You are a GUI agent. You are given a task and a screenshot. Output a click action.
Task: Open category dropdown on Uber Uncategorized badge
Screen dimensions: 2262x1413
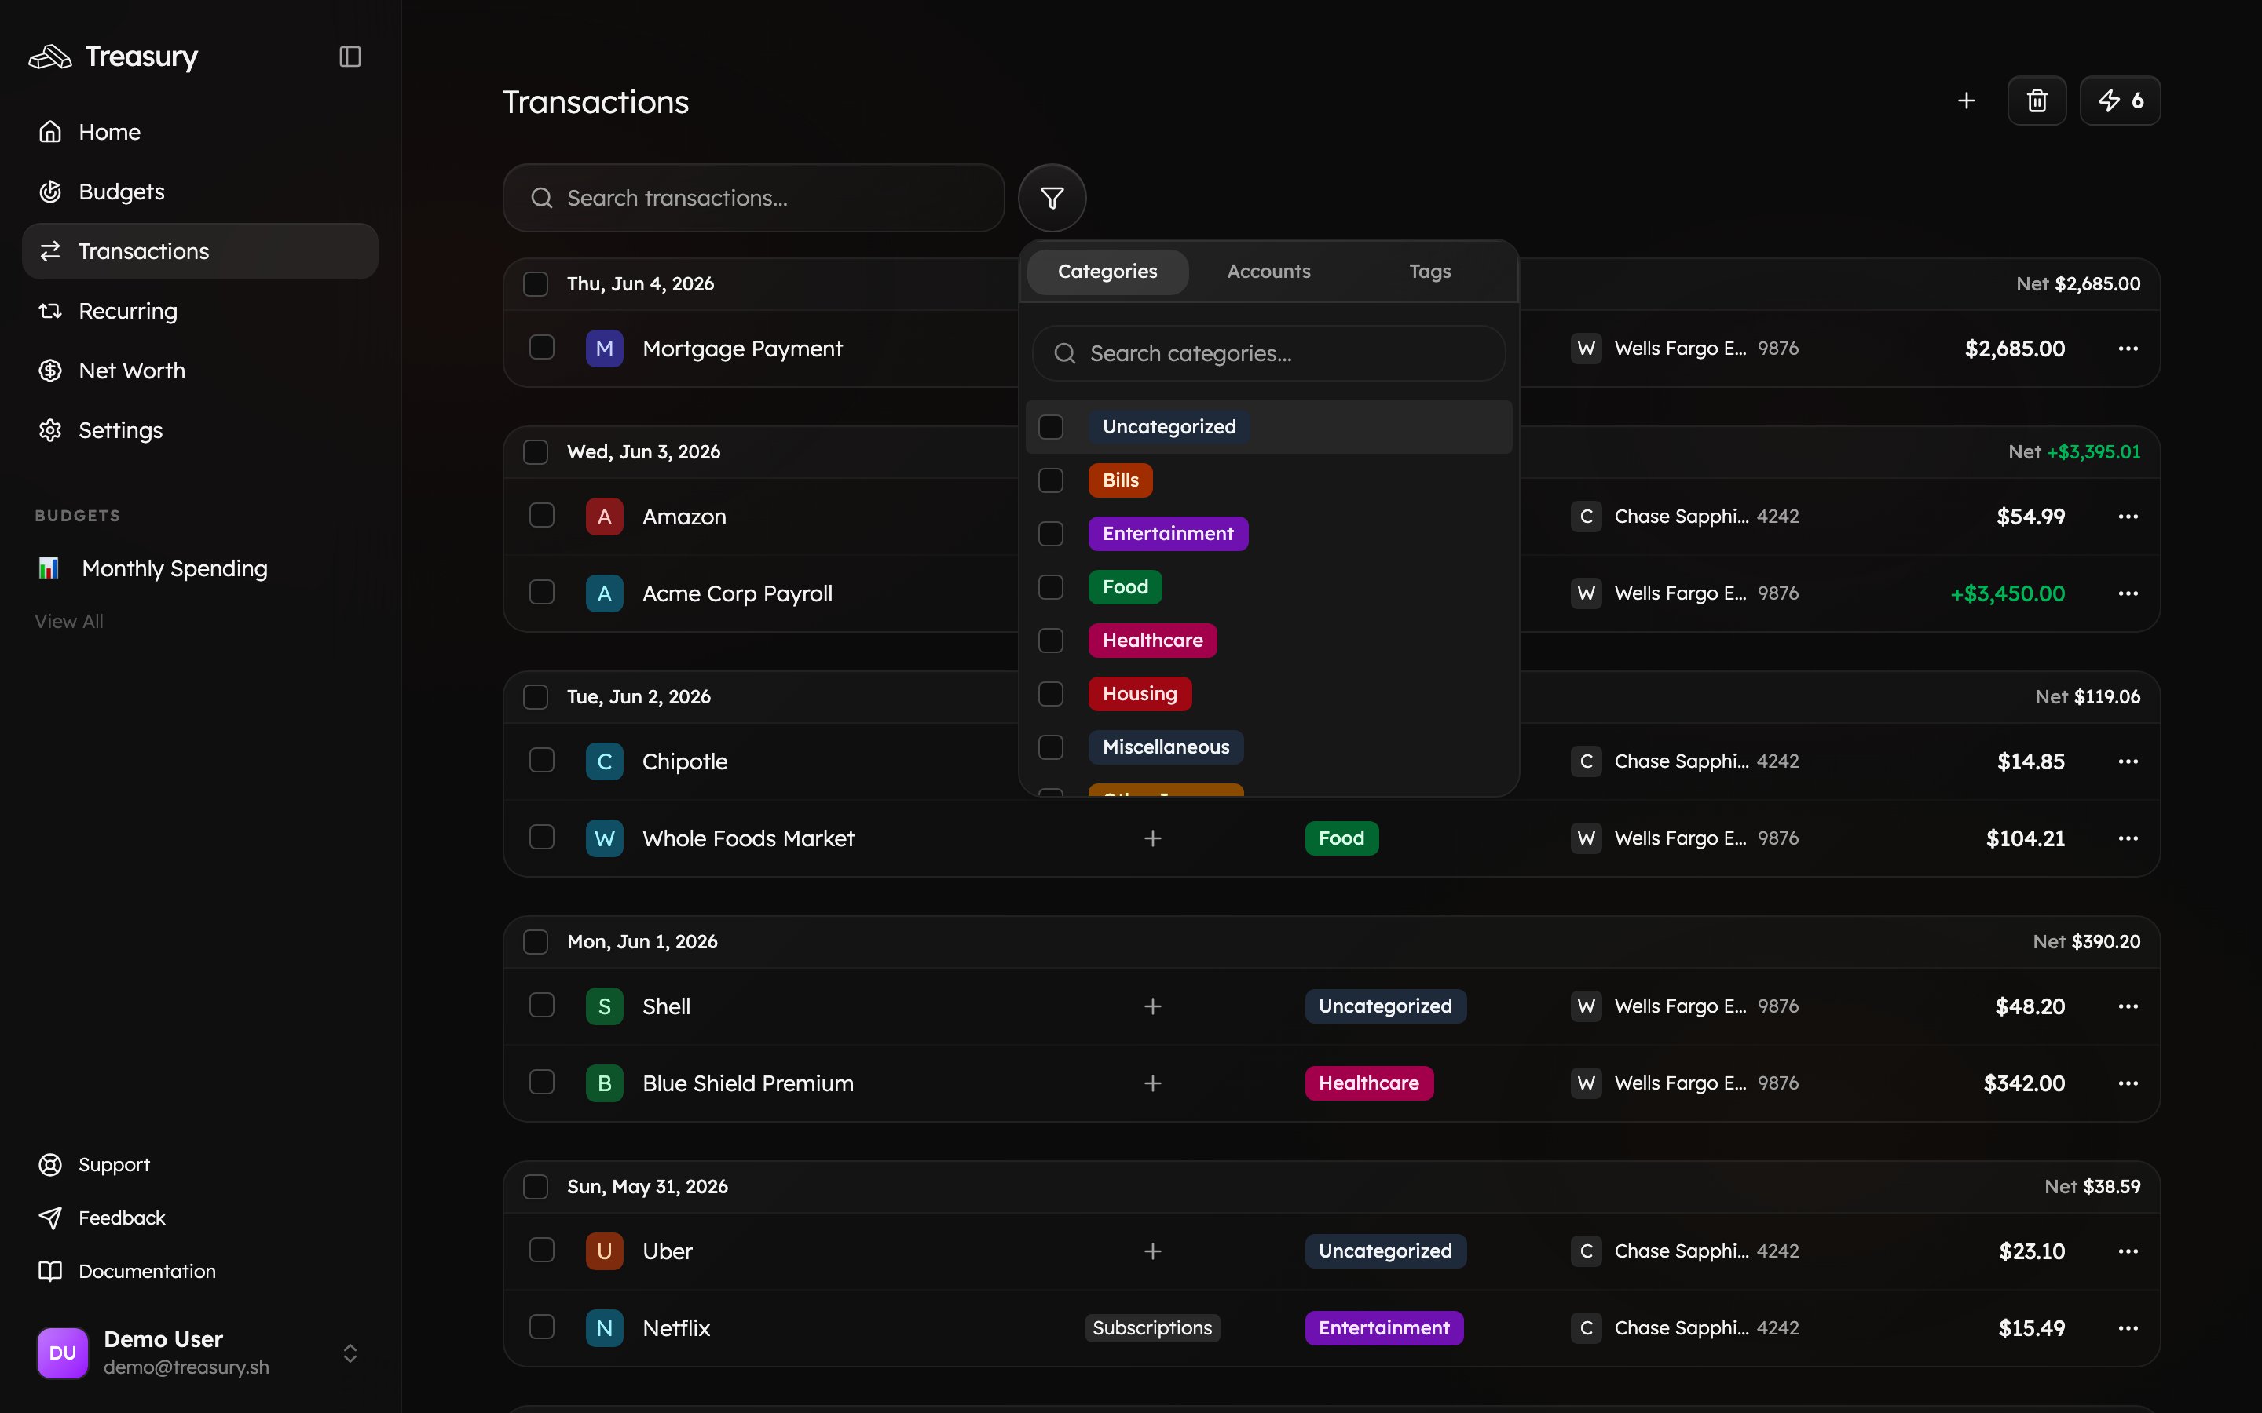point(1385,1251)
